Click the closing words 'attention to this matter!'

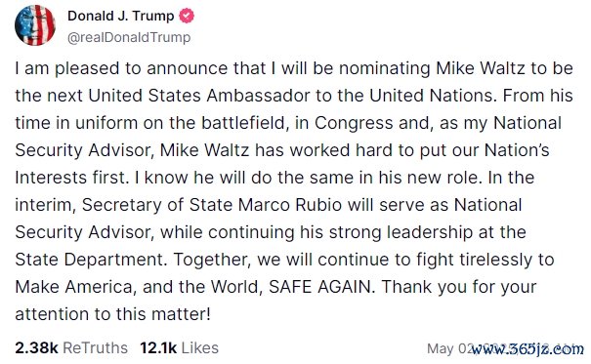112,314
